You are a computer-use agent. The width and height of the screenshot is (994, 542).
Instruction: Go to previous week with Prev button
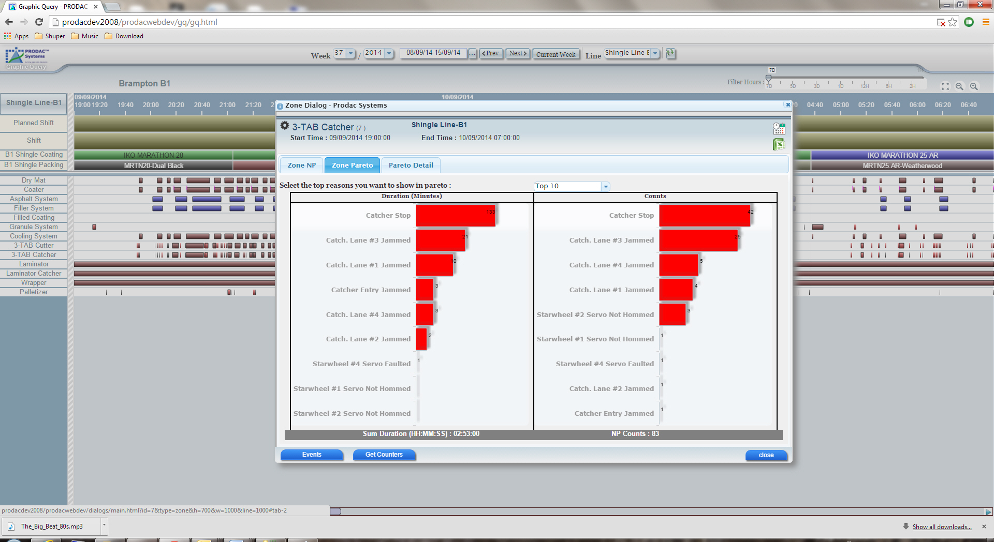(491, 53)
